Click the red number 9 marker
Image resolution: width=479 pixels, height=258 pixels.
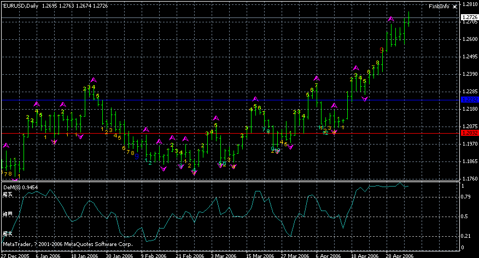click(382, 50)
